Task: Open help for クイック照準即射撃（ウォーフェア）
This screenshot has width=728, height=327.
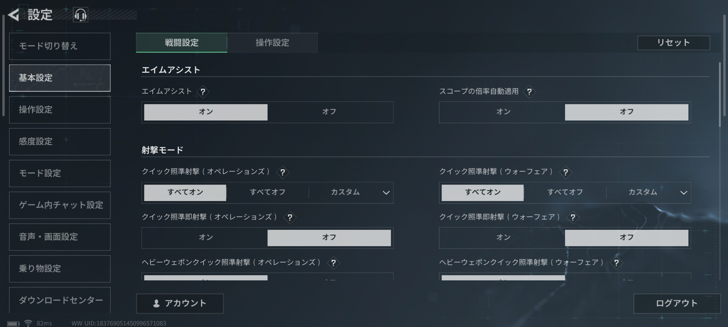Action: pyautogui.click(x=573, y=217)
